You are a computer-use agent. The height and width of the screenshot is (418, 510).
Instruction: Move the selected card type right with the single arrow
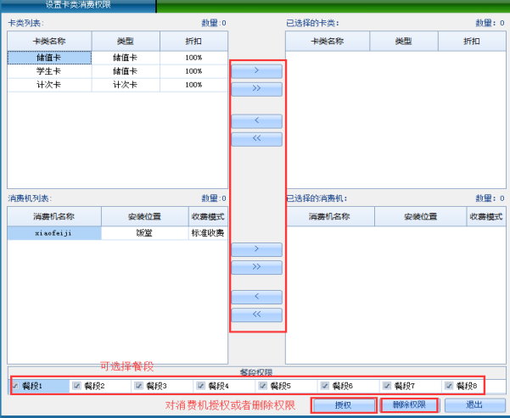256,70
